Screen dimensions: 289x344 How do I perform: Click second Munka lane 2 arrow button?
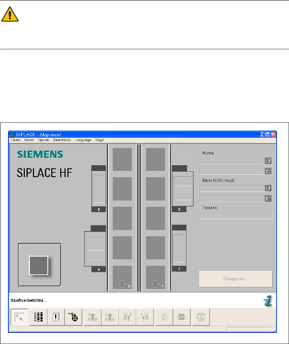pos(268,171)
